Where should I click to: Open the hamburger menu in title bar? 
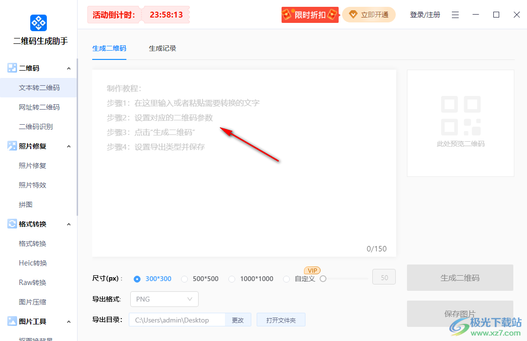click(455, 15)
